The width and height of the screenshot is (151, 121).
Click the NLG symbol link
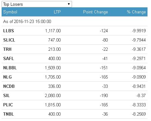pyautogui.click(x=7, y=77)
